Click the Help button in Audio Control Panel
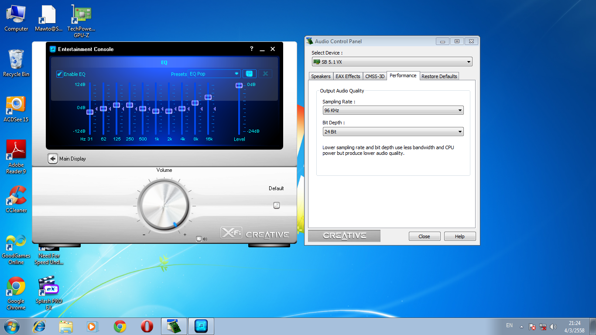 click(460, 236)
